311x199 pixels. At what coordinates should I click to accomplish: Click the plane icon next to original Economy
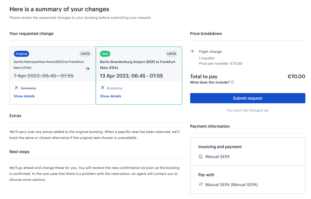16,87
